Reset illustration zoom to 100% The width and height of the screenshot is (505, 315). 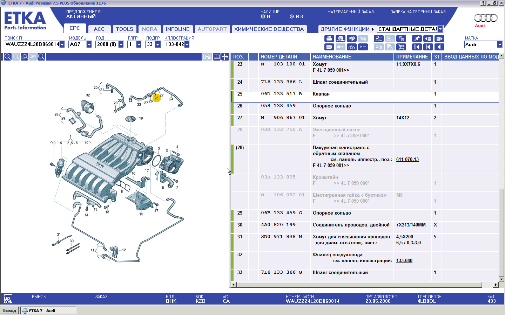coord(33,57)
